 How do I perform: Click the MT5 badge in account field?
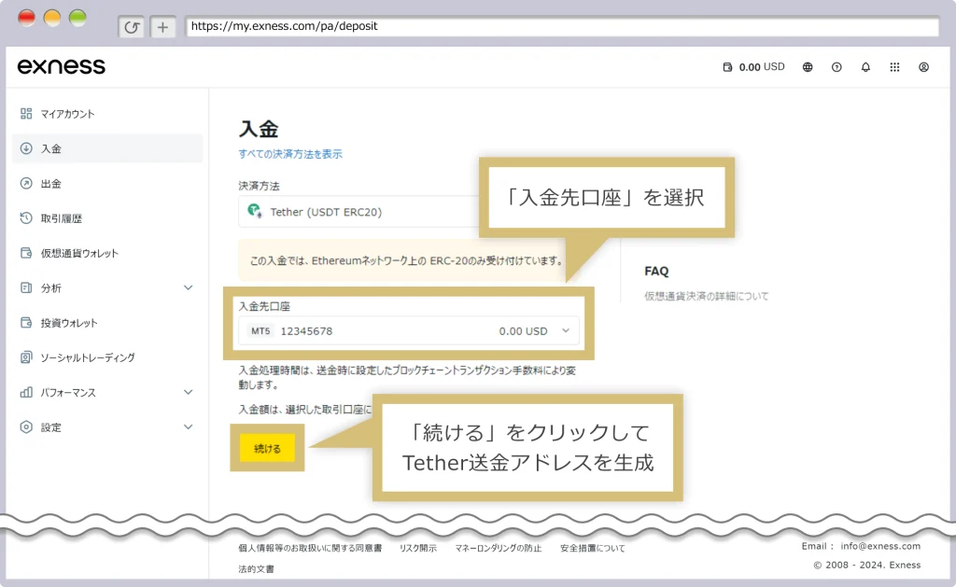tap(260, 331)
